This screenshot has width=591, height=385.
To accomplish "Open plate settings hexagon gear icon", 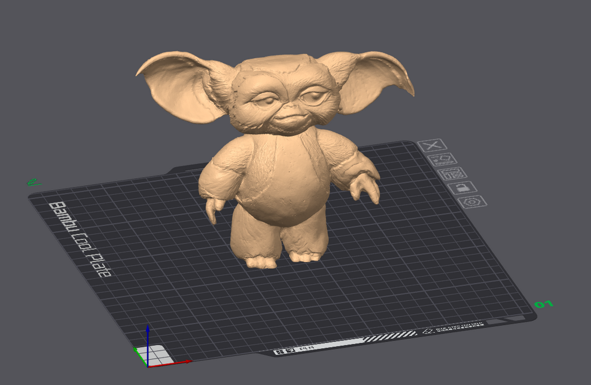I will [472, 202].
